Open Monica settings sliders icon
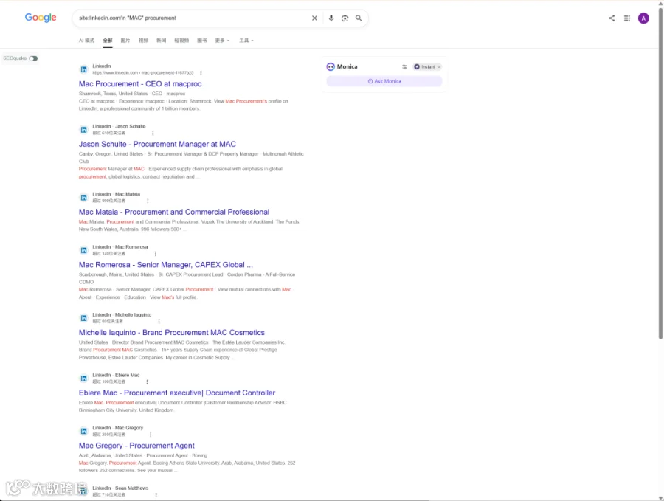The width and height of the screenshot is (664, 501). click(x=404, y=67)
